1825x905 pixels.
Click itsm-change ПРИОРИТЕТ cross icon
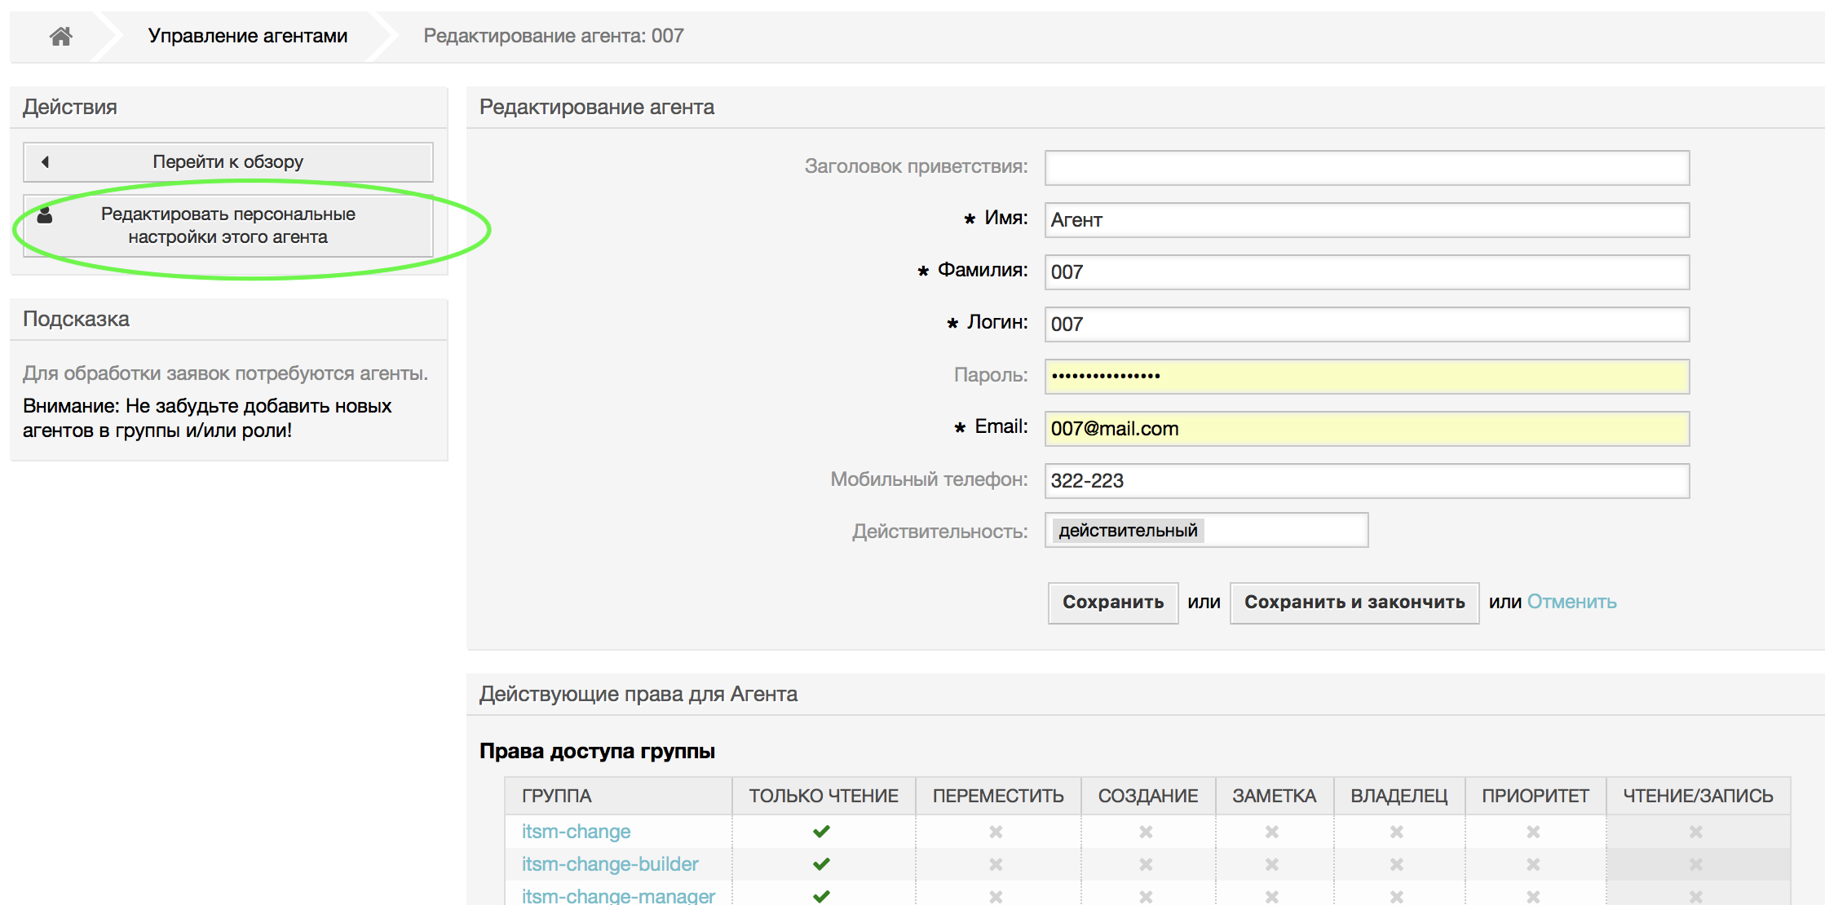point(1533,832)
